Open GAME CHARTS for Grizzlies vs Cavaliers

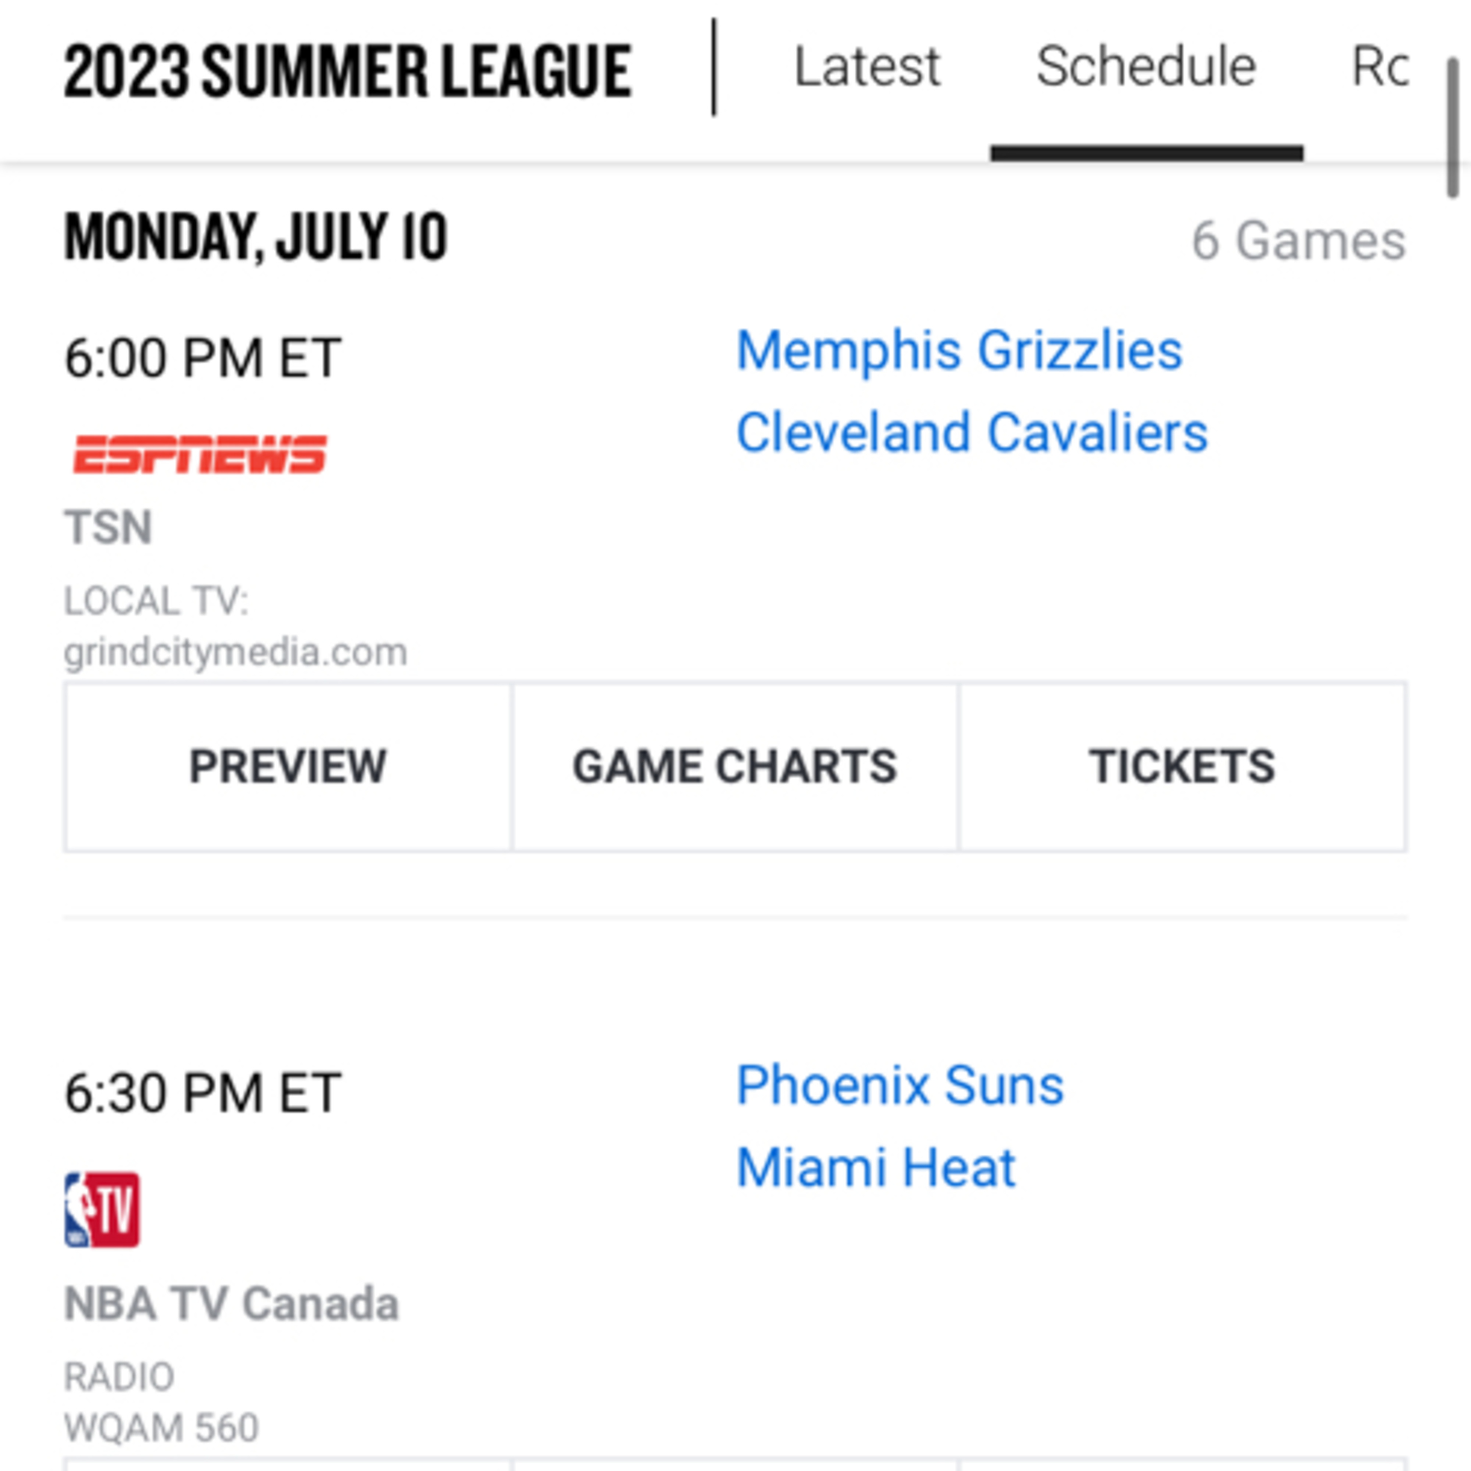pos(735,766)
